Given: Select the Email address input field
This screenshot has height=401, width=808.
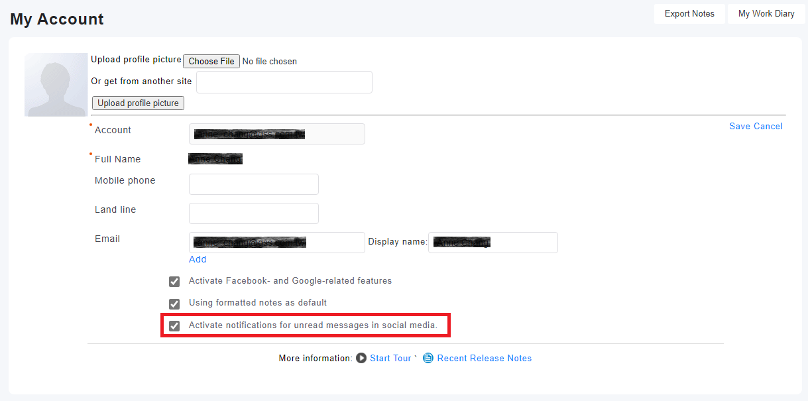Looking at the screenshot, I should [276, 243].
